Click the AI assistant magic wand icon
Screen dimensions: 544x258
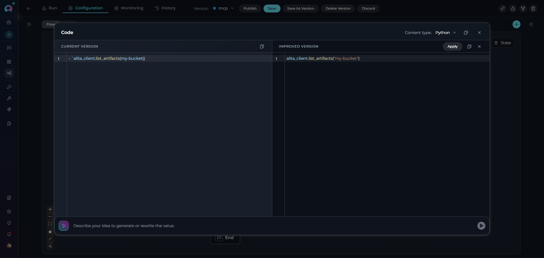[x=64, y=226]
